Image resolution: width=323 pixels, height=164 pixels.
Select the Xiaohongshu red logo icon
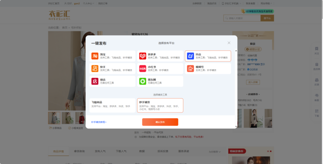(x=143, y=69)
